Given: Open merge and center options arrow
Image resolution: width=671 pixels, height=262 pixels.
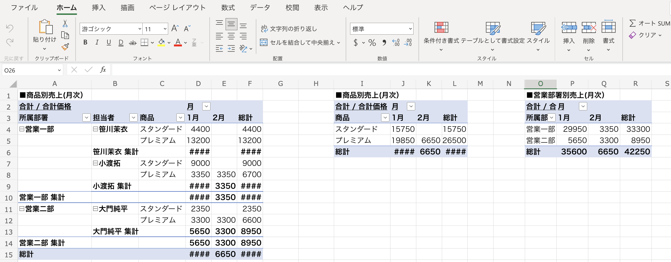Looking at the screenshot, I should [x=339, y=43].
